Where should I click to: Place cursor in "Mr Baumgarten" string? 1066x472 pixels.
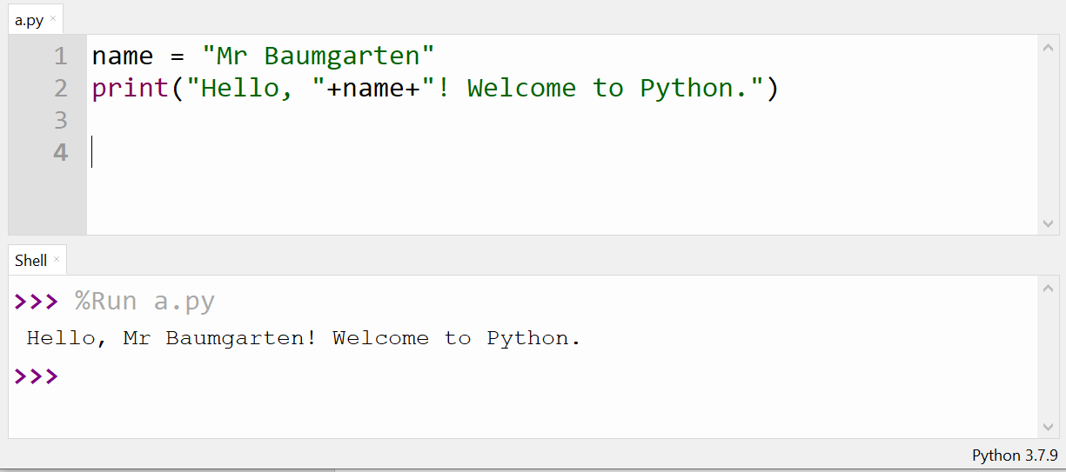click(x=318, y=57)
